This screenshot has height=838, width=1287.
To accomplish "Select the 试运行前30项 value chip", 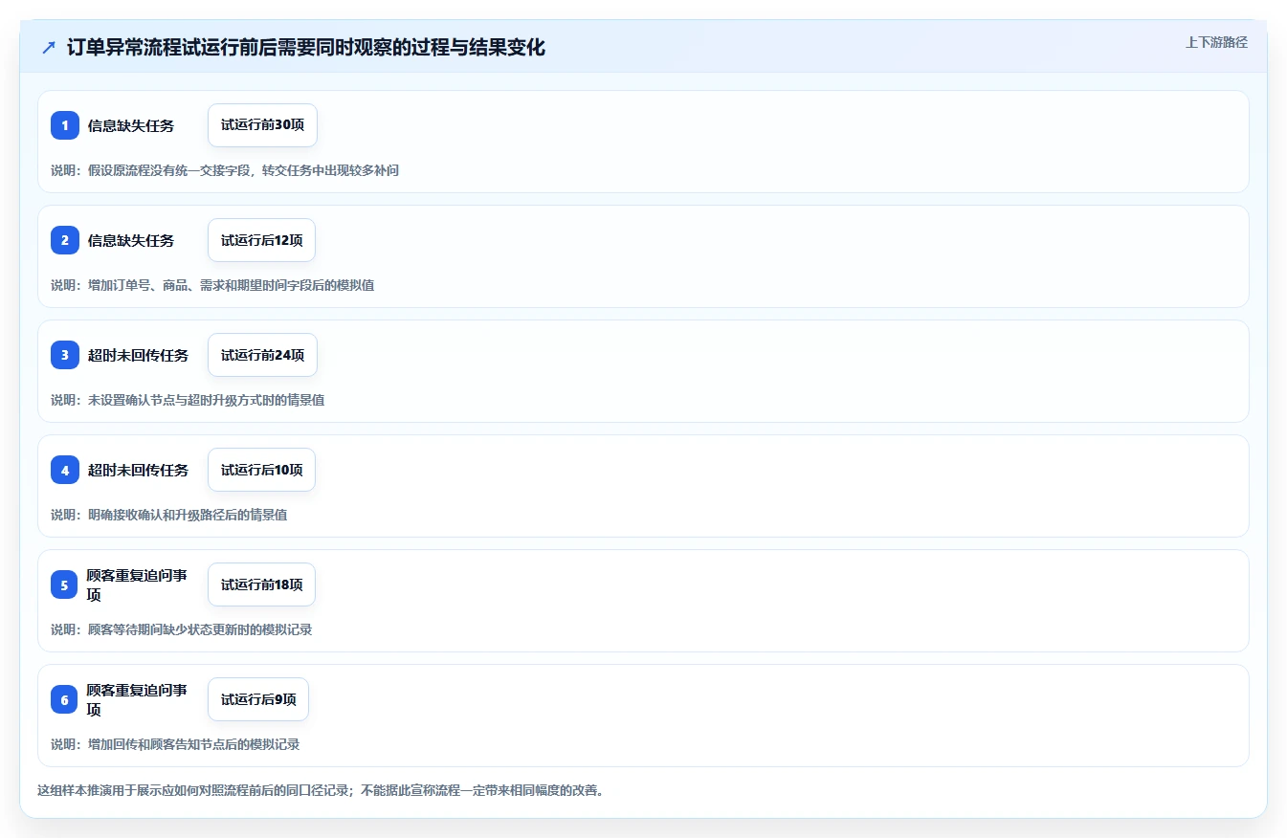I will click(262, 125).
